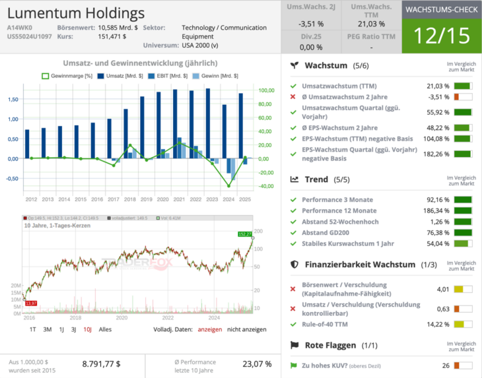Click the Rule-of-40 TTM value 14,22 %
The image size is (482, 378).
tap(438, 325)
